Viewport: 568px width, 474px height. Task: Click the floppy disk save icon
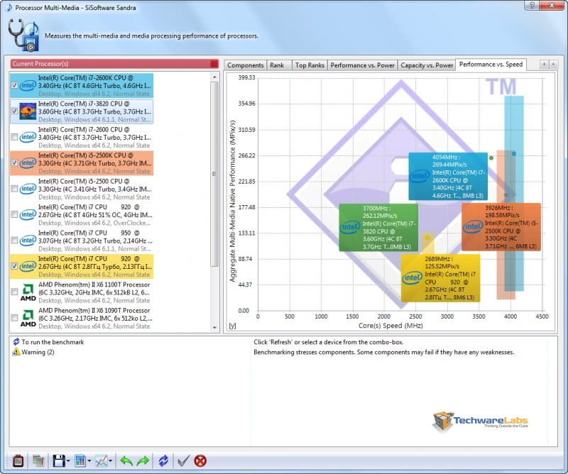tap(59, 461)
